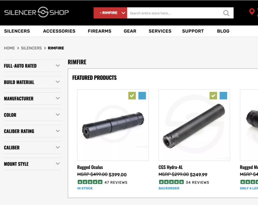258x205 pixels.
Task: Click the magnifying glass search icon
Action: click(x=226, y=13)
